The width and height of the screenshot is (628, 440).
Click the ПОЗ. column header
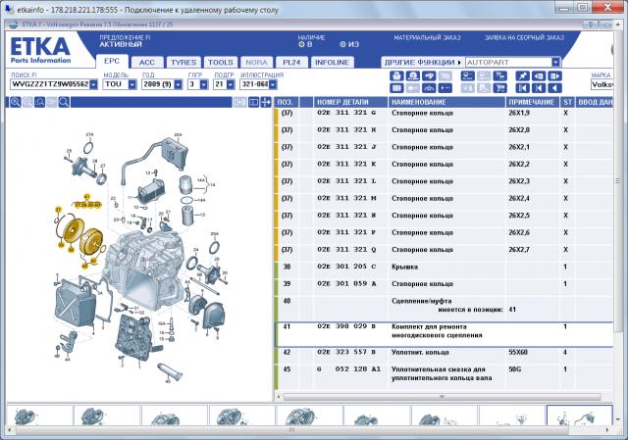[287, 102]
